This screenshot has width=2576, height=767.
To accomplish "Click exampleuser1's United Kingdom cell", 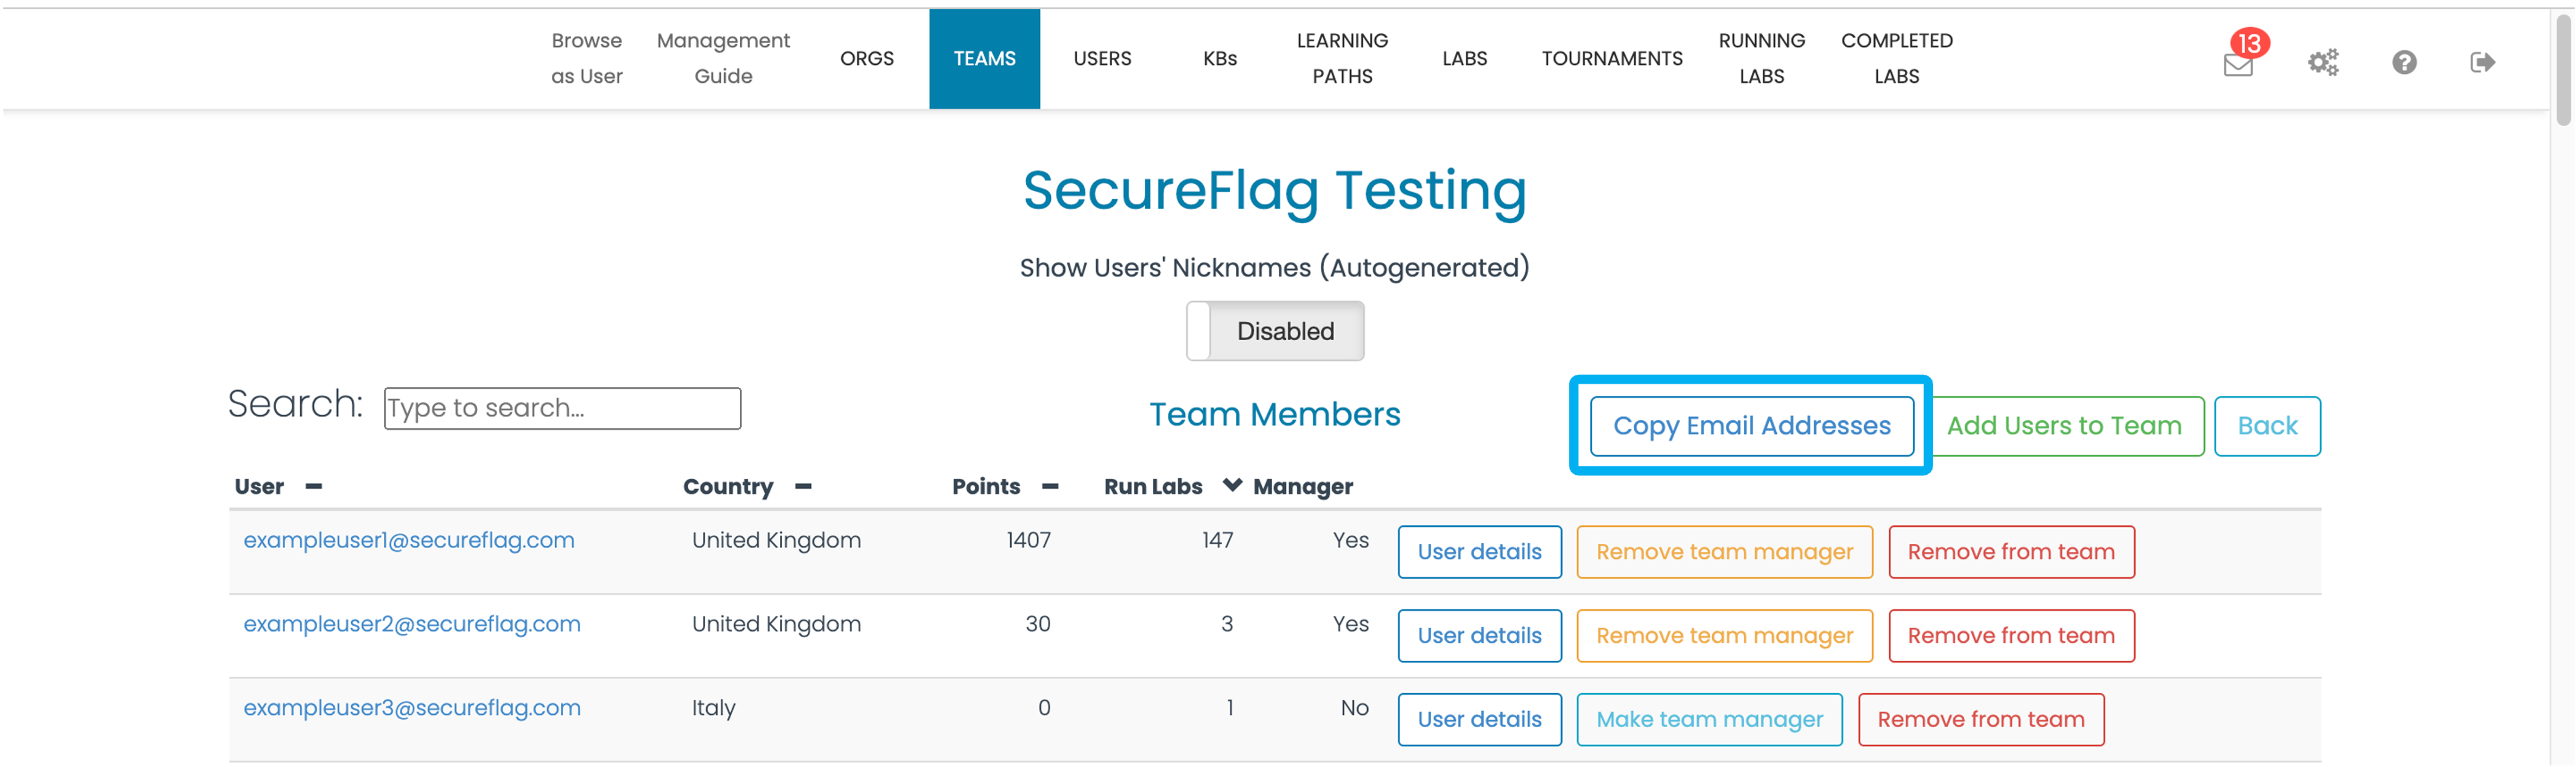I will point(776,540).
